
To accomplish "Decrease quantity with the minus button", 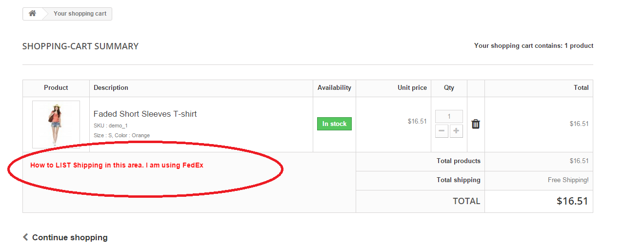I will point(442,131).
